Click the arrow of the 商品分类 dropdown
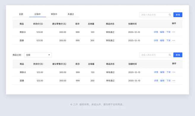 (x=49, y=55)
